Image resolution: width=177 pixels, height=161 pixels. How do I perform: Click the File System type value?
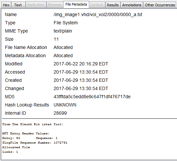(65, 23)
